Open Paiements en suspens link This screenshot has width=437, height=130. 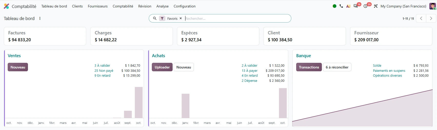pyautogui.click(x=389, y=71)
